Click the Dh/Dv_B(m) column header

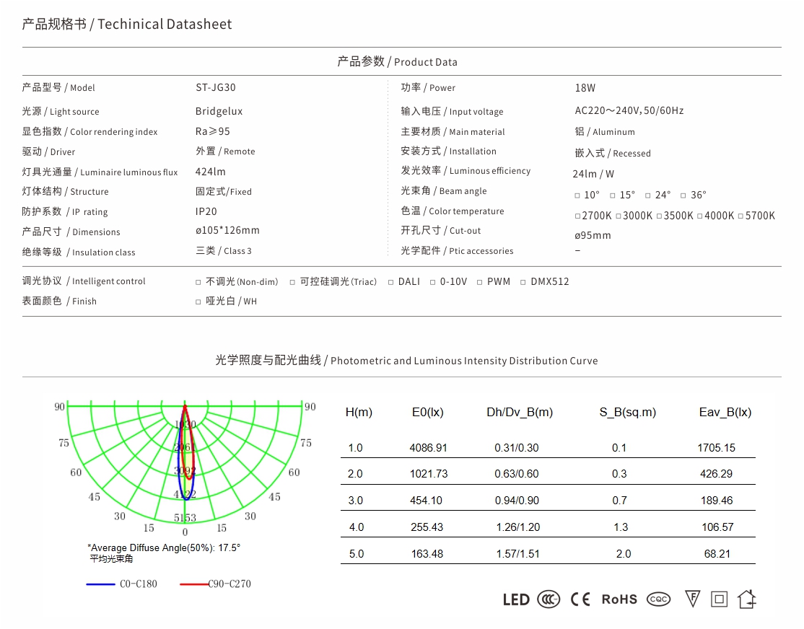[x=520, y=412]
